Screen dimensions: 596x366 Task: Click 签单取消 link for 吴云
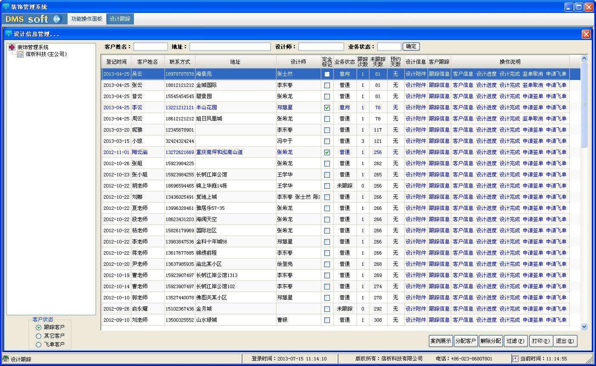coord(533,74)
